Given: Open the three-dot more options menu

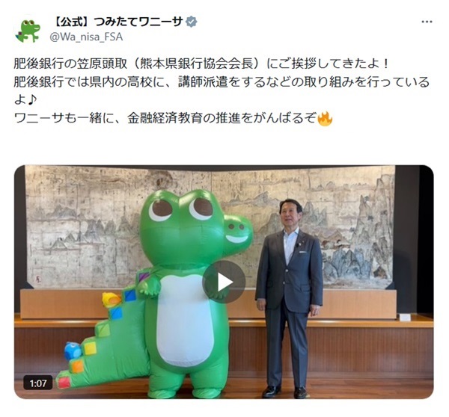Looking at the screenshot, I should coord(427,22).
